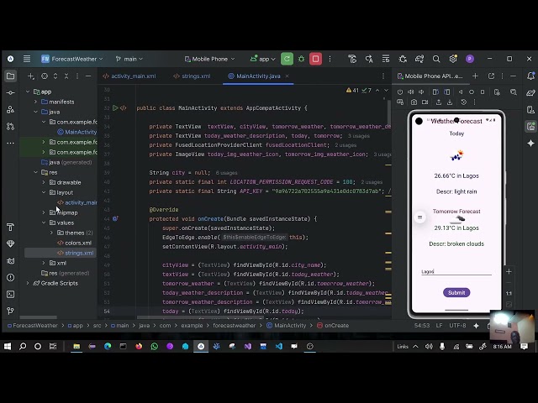The width and height of the screenshot is (538, 403).
Task: Open the More tool windows ellipsis
Action: 10,143
